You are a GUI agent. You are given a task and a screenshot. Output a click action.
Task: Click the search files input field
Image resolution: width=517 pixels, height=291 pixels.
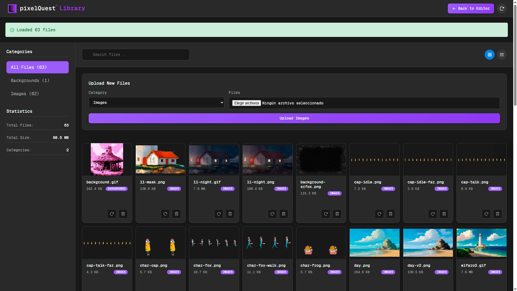[136, 54]
